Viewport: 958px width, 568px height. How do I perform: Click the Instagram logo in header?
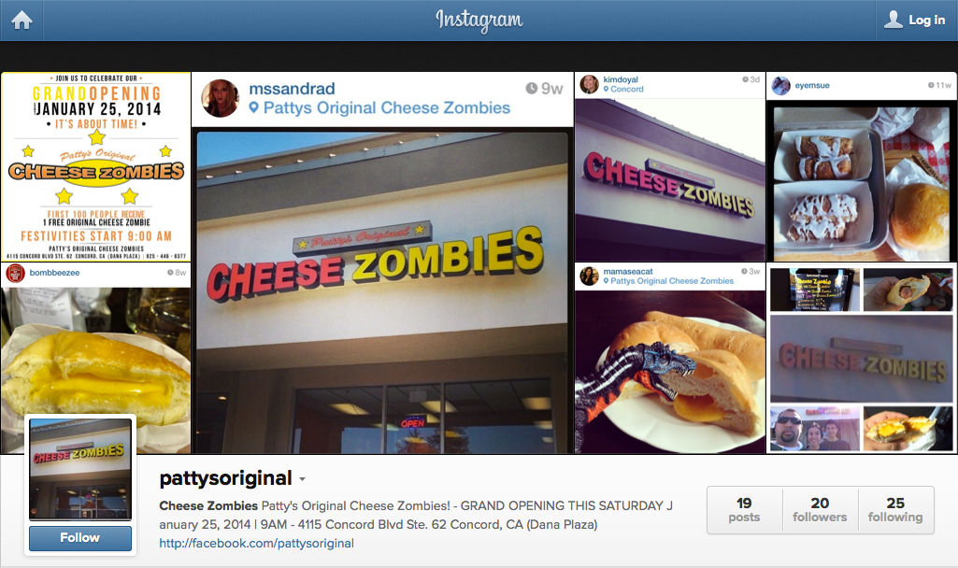click(x=479, y=21)
